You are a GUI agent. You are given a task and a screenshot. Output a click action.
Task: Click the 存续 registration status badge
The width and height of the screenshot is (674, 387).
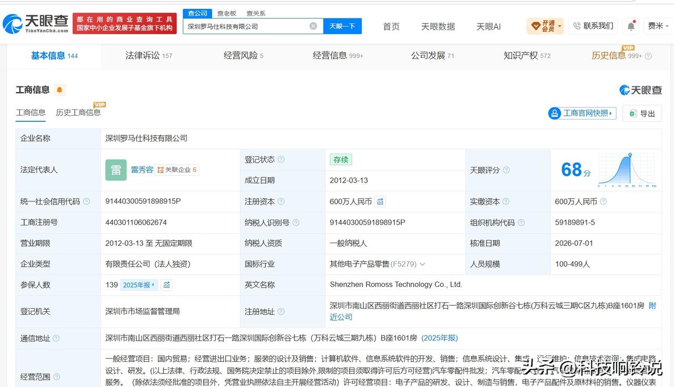[341, 160]
